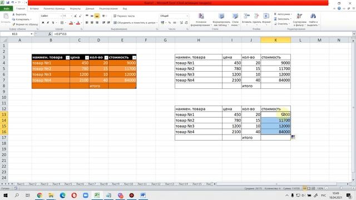Toggle underline formatting in the Font group
This screenshot has height=200, width=356.
click(53, 23)
